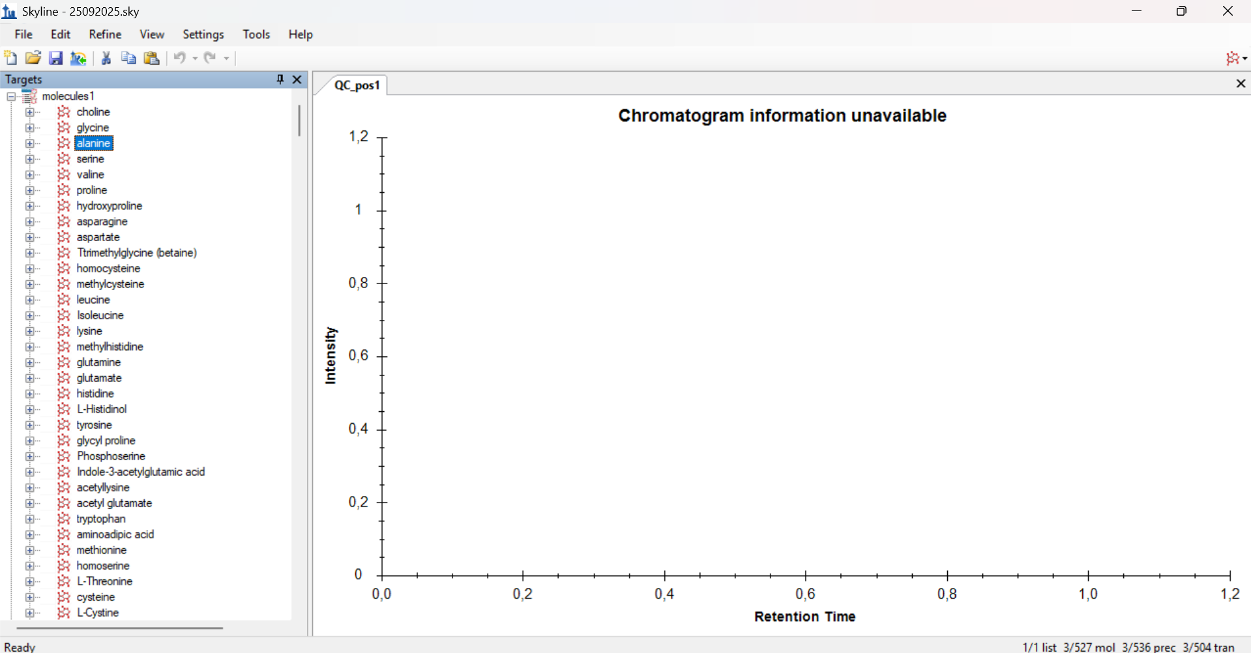Expand the choline tree node
This screenshot has height=653, width=1251.
click(x=29, y=112)
